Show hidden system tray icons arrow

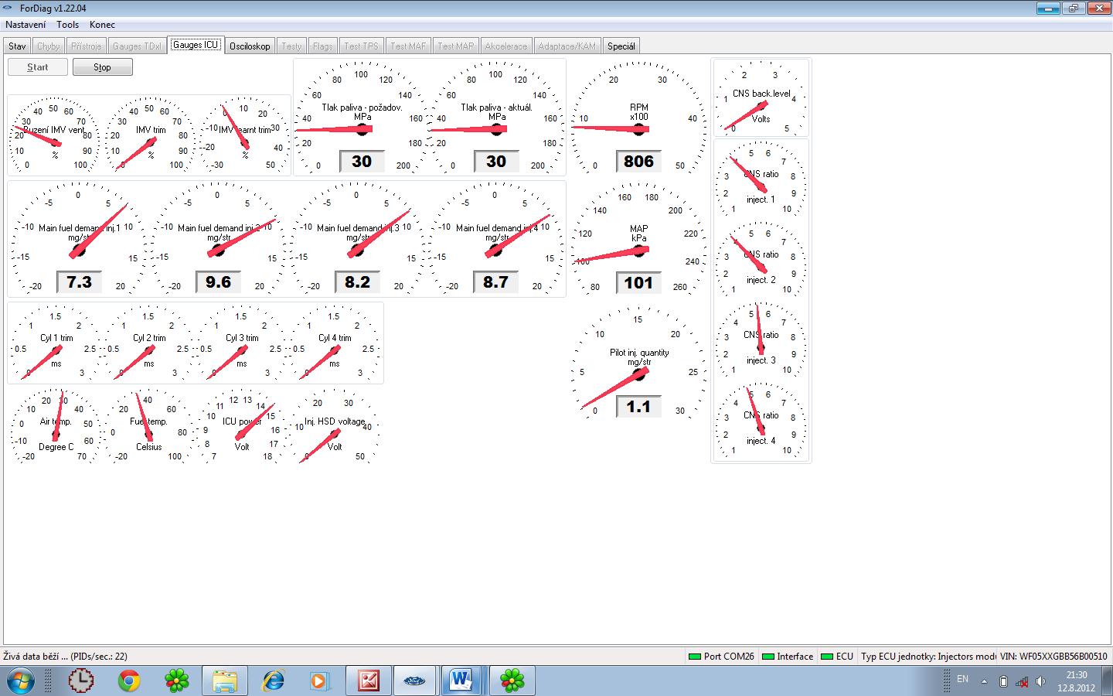(984, 681)
